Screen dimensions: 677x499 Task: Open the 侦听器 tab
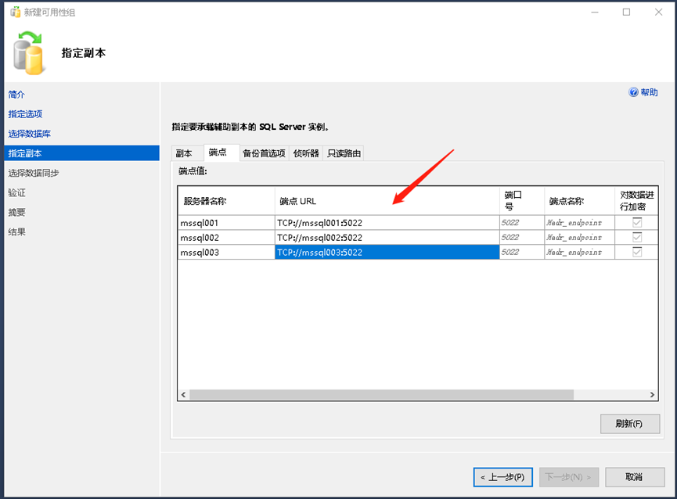point(306,153)
